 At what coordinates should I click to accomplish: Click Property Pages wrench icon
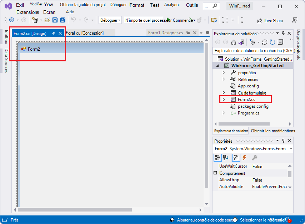coord(254,158)
